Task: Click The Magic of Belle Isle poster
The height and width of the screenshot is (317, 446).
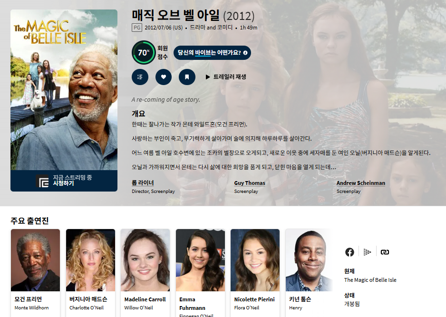Action: (64, 89)
